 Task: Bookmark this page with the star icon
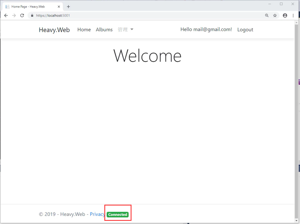coord(275,16)
